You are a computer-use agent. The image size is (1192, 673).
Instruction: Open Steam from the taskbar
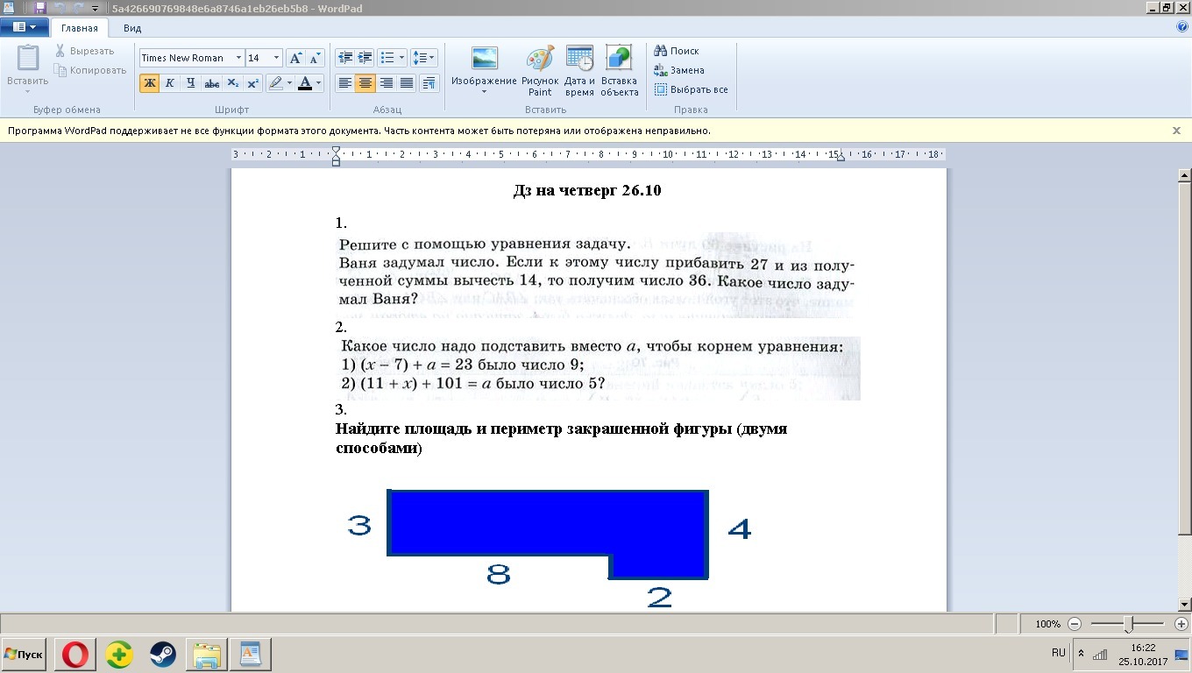(x=163, y=655)
